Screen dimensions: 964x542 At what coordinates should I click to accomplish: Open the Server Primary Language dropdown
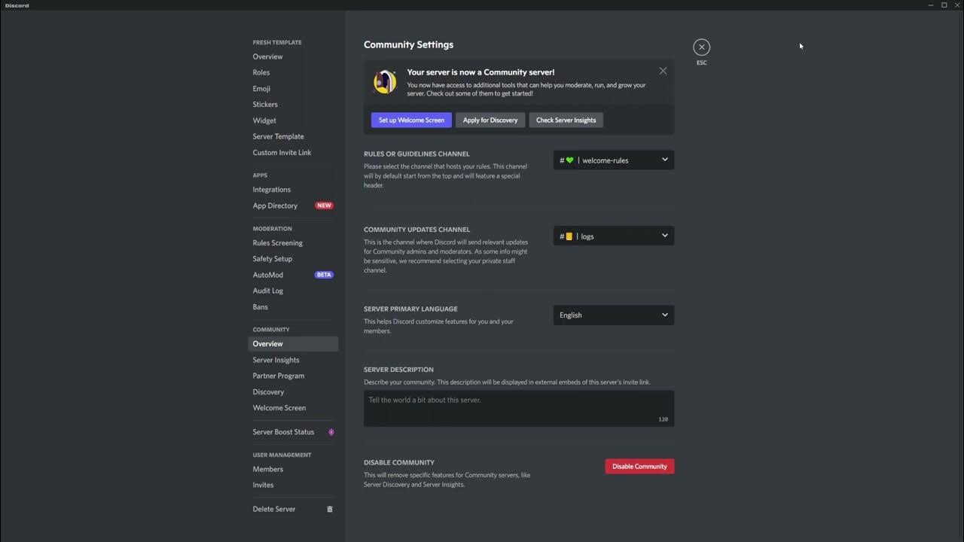coord(614,315)
